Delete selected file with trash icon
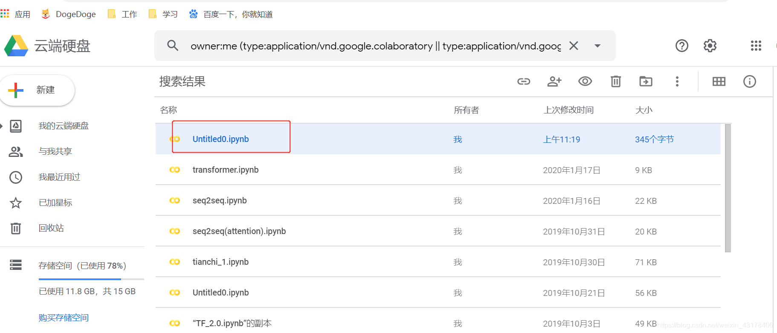 click(x=616, y=81)
